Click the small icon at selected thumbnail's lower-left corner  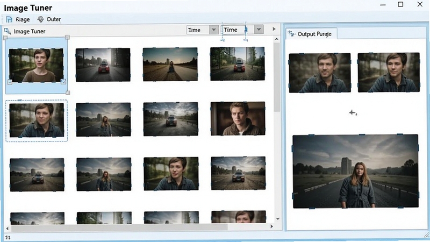[10, 82]
